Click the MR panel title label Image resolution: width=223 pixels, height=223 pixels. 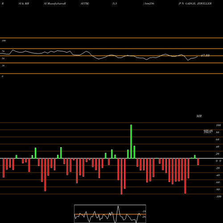click(x=199, y=116)
